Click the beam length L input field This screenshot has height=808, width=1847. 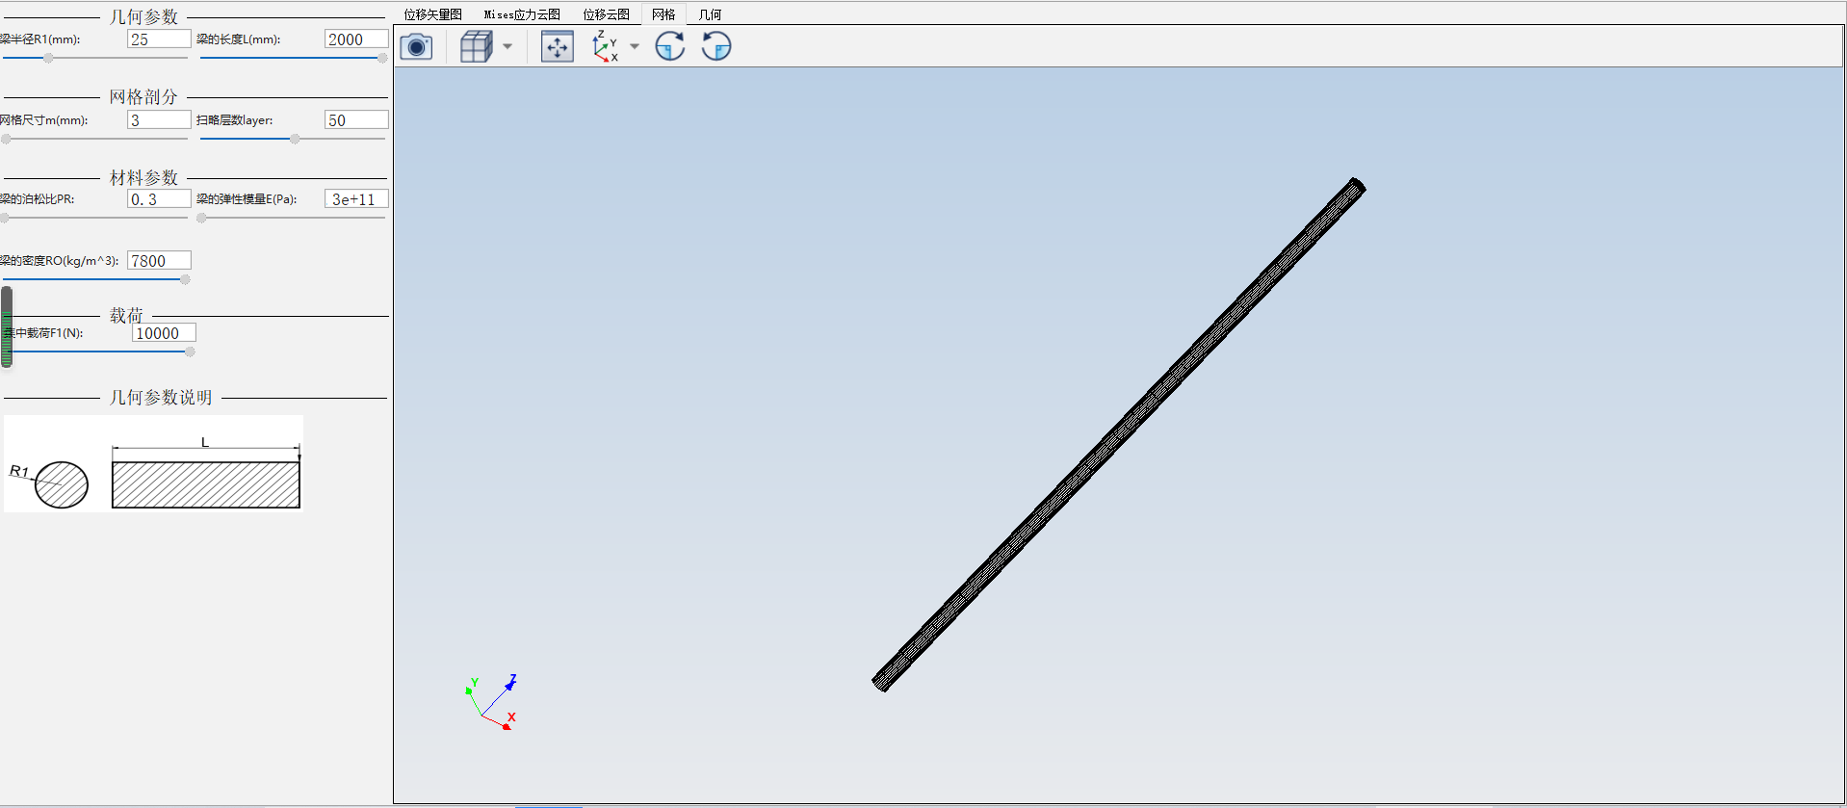point(356,39)
